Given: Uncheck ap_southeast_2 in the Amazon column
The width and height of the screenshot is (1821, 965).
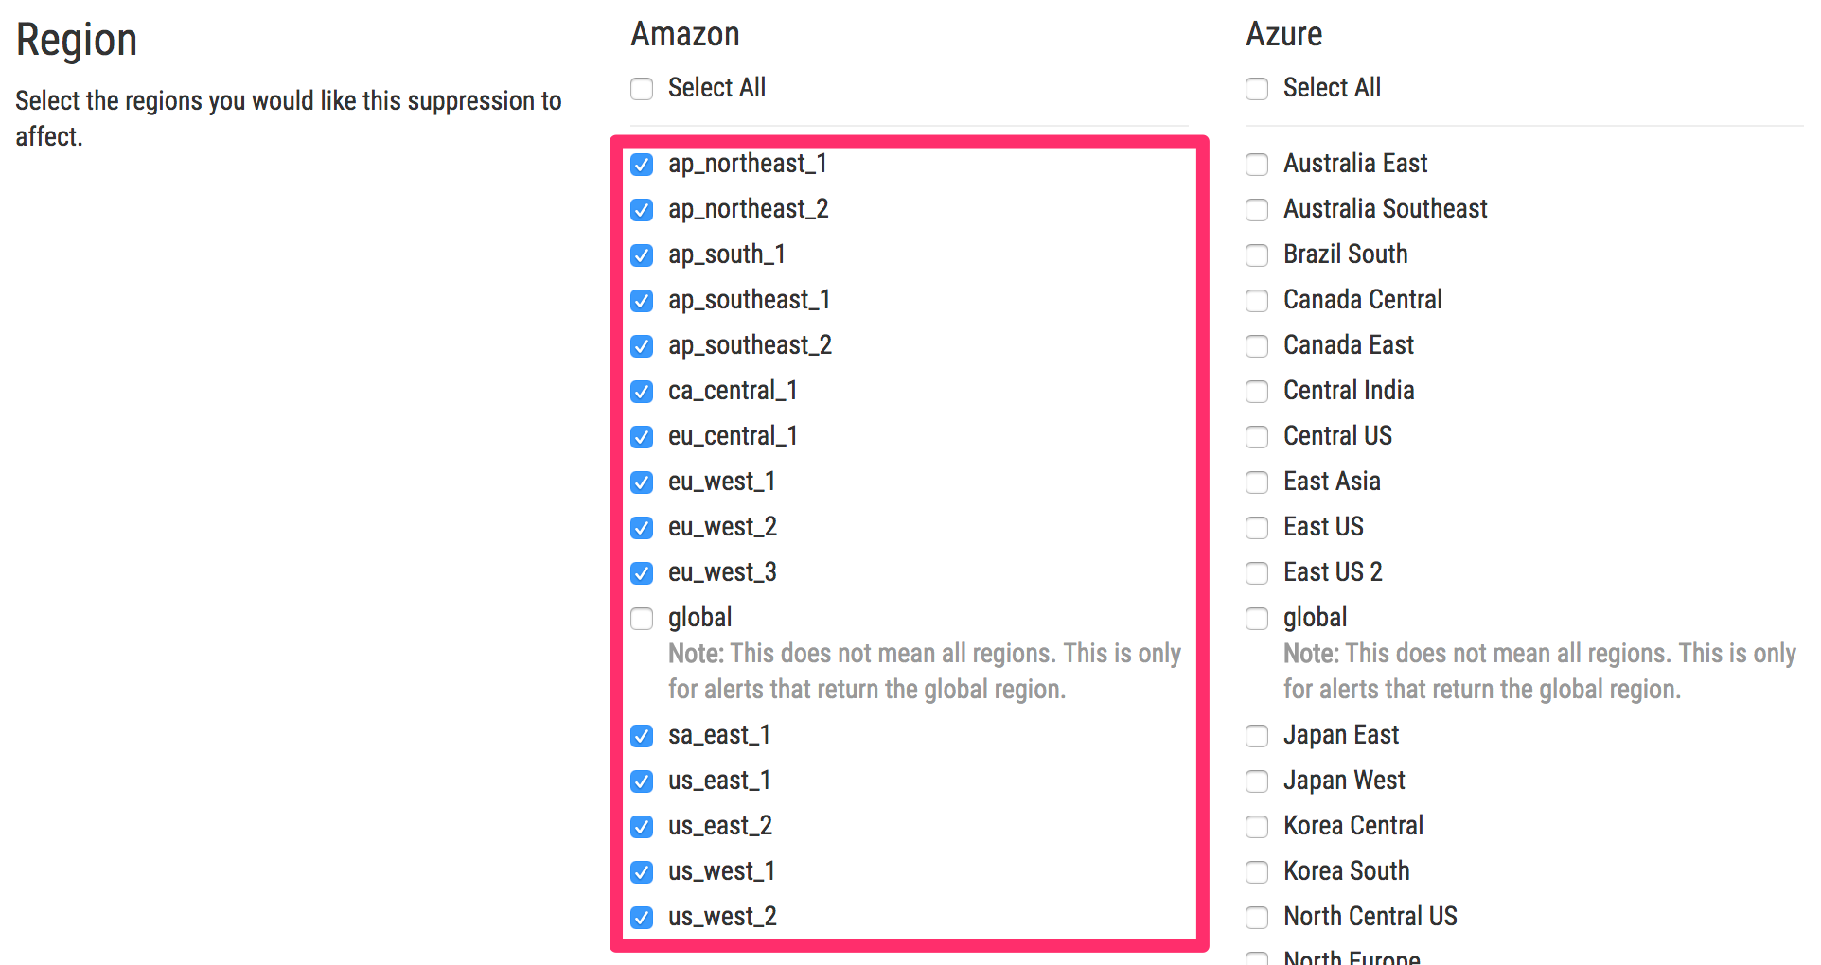Looking at the screenshot, I should 642,345.
